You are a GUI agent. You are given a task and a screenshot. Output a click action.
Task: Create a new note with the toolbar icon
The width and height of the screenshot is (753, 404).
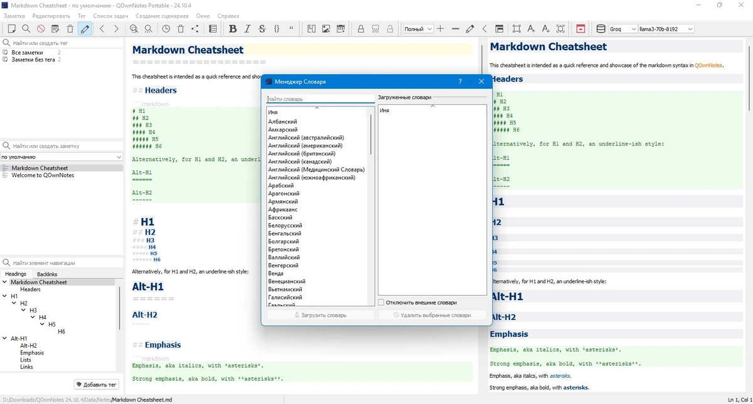coord(11,29)
